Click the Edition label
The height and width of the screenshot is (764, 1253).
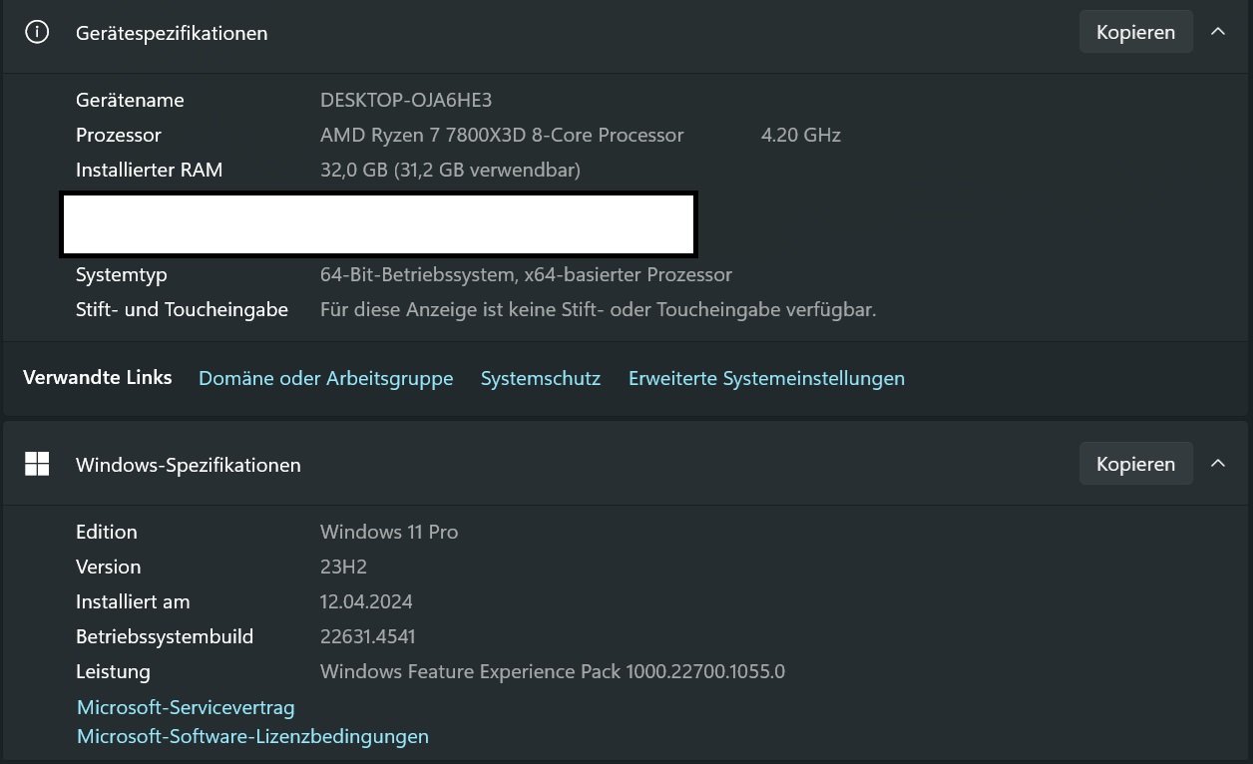(x=107, y=532)
